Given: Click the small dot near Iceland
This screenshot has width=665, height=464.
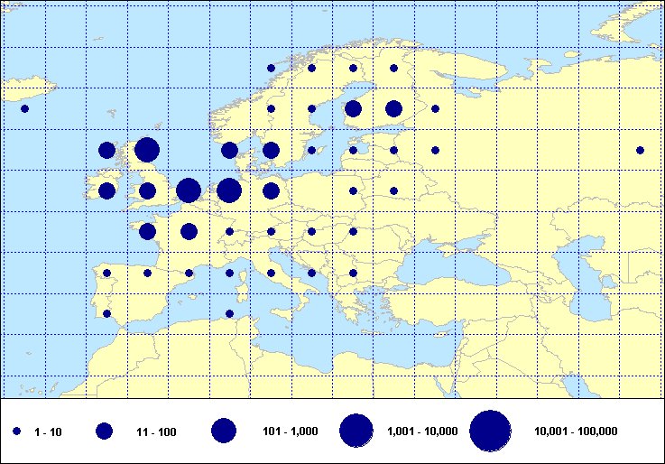Looking at the screenshot, I should [24, 108].
